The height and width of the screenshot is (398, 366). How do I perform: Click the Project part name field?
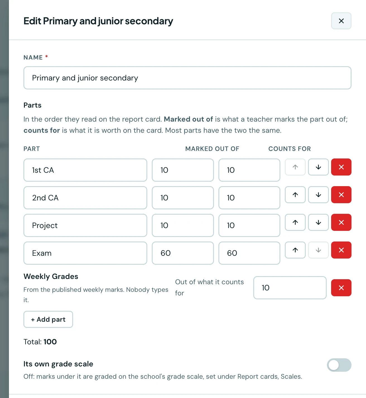pyautogui.click(x=85, y=226)
